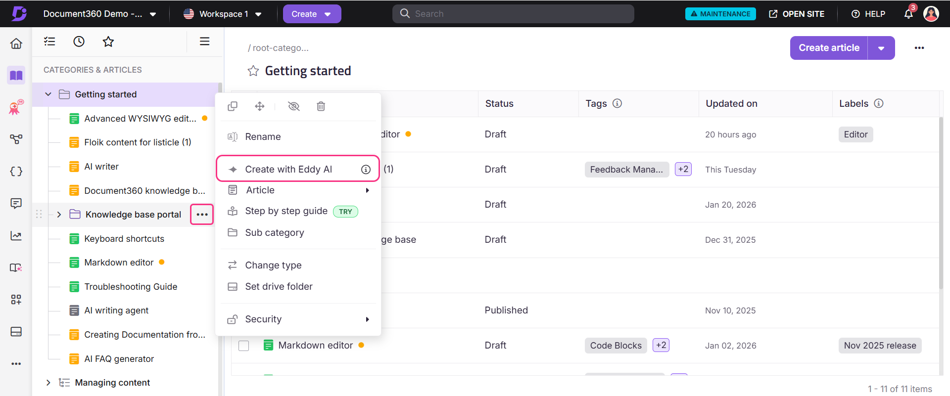950x396 pixels.
Task: Click the copy icon in the context menu
Action: point(233,106)
